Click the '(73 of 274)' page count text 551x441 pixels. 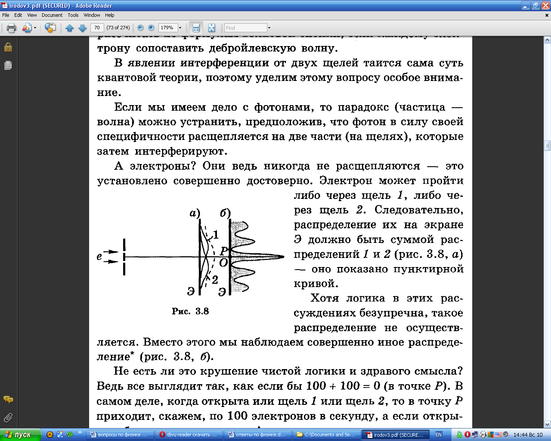tap(118, 28)
